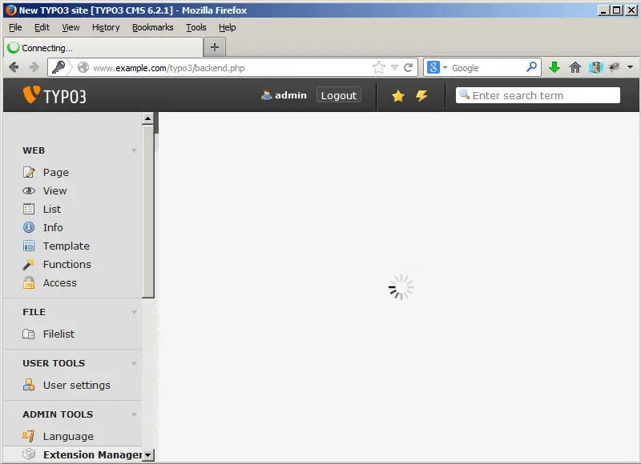This screenshot has width=641, height=464.
Task: Collapse the FILE module group
Action: point(134,312)
